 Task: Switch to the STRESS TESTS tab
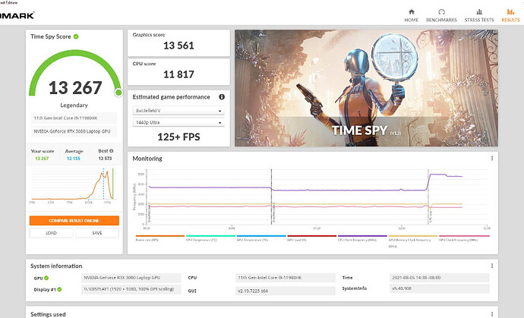point(479,16)
